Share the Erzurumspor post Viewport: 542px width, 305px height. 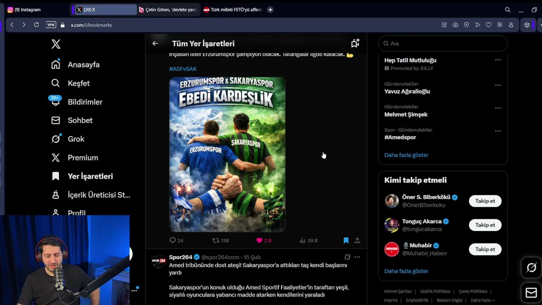pyautogui.click(x=357, y=240)
